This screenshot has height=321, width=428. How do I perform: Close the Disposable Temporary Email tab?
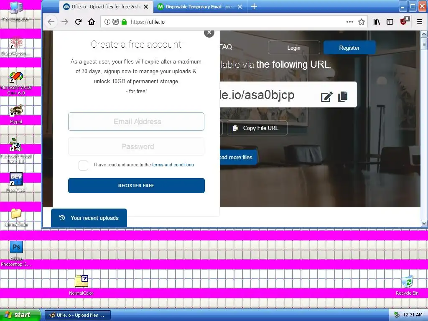[240, 7]
